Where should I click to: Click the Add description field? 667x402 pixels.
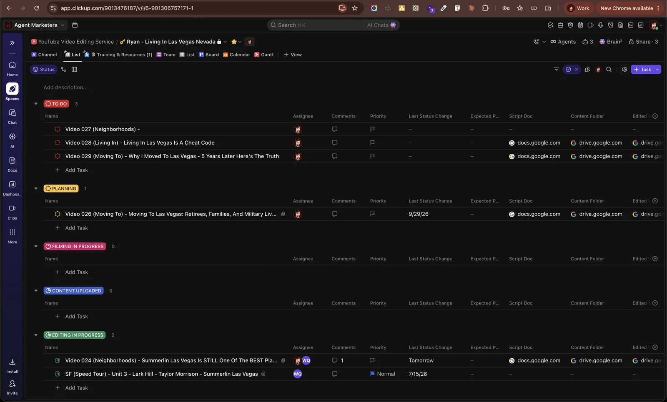(x=65, y=87)
